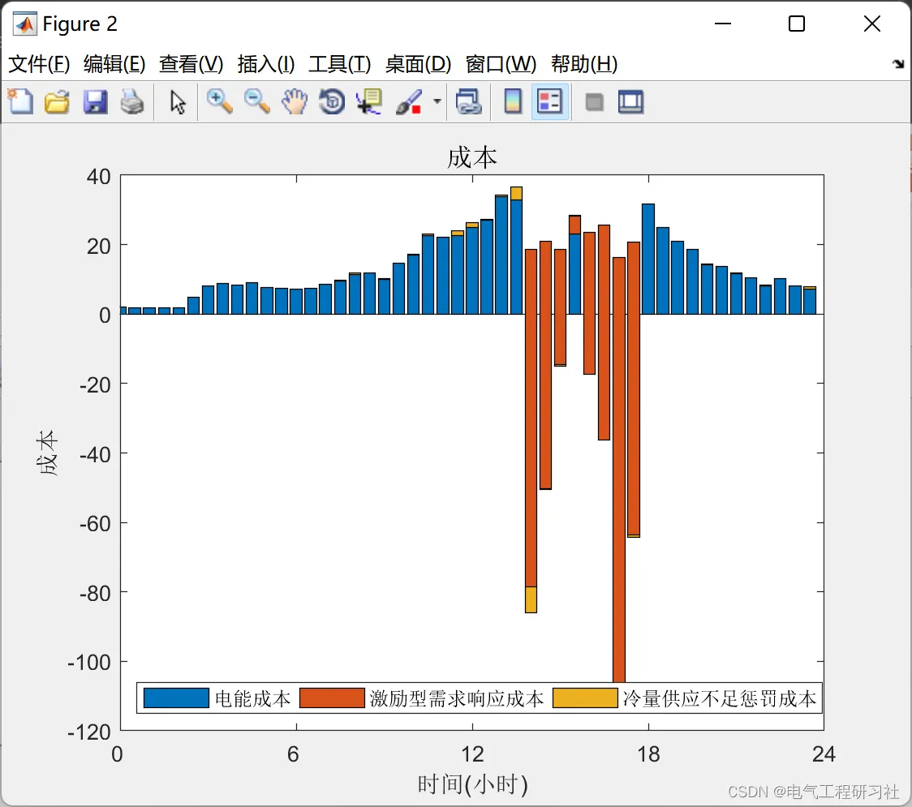
Task: Insert a colorbar from the toolbar
Action: point(513,101)
